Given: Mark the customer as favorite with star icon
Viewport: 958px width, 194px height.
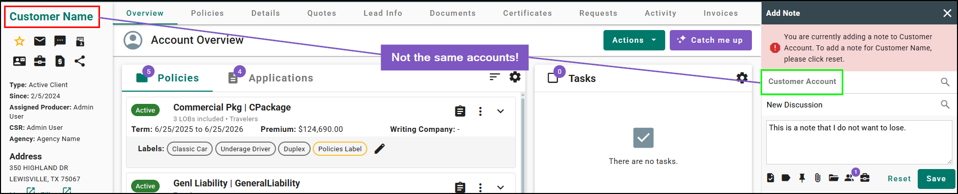Looking at the screenshot, I should click(x=19, y=41).
